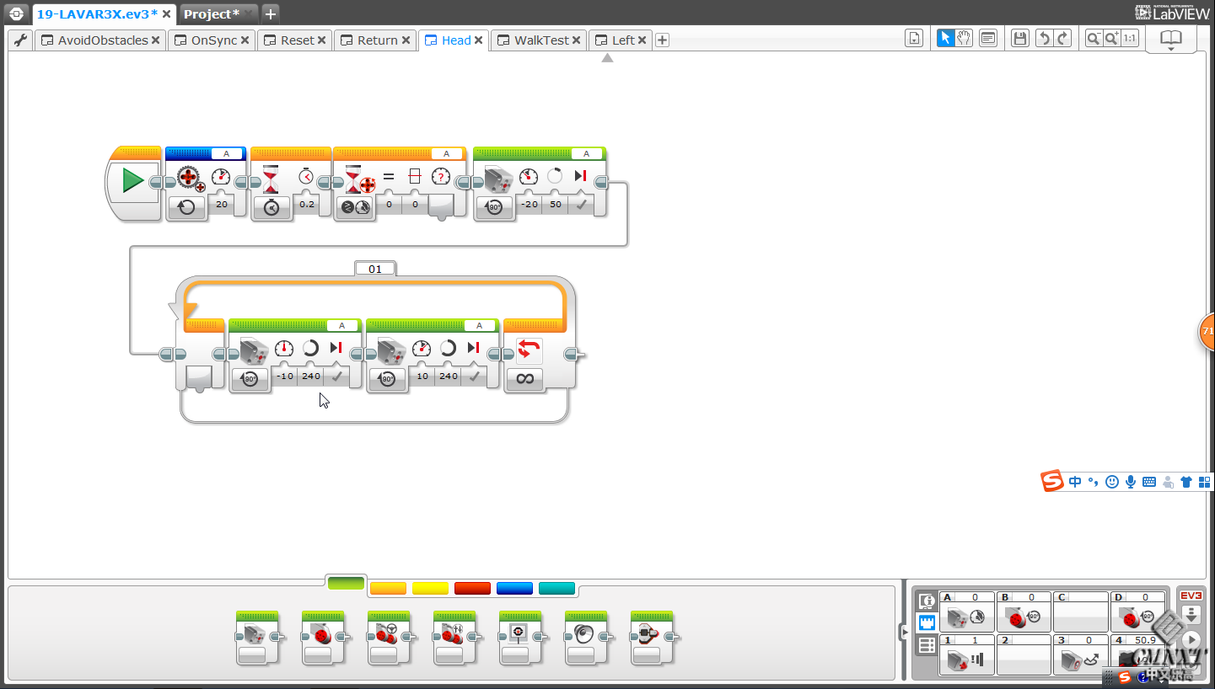The width and height of the screenshot is (1215, 689).
Task: Add a new program with plus button
Action: click(x=662, y=40)
